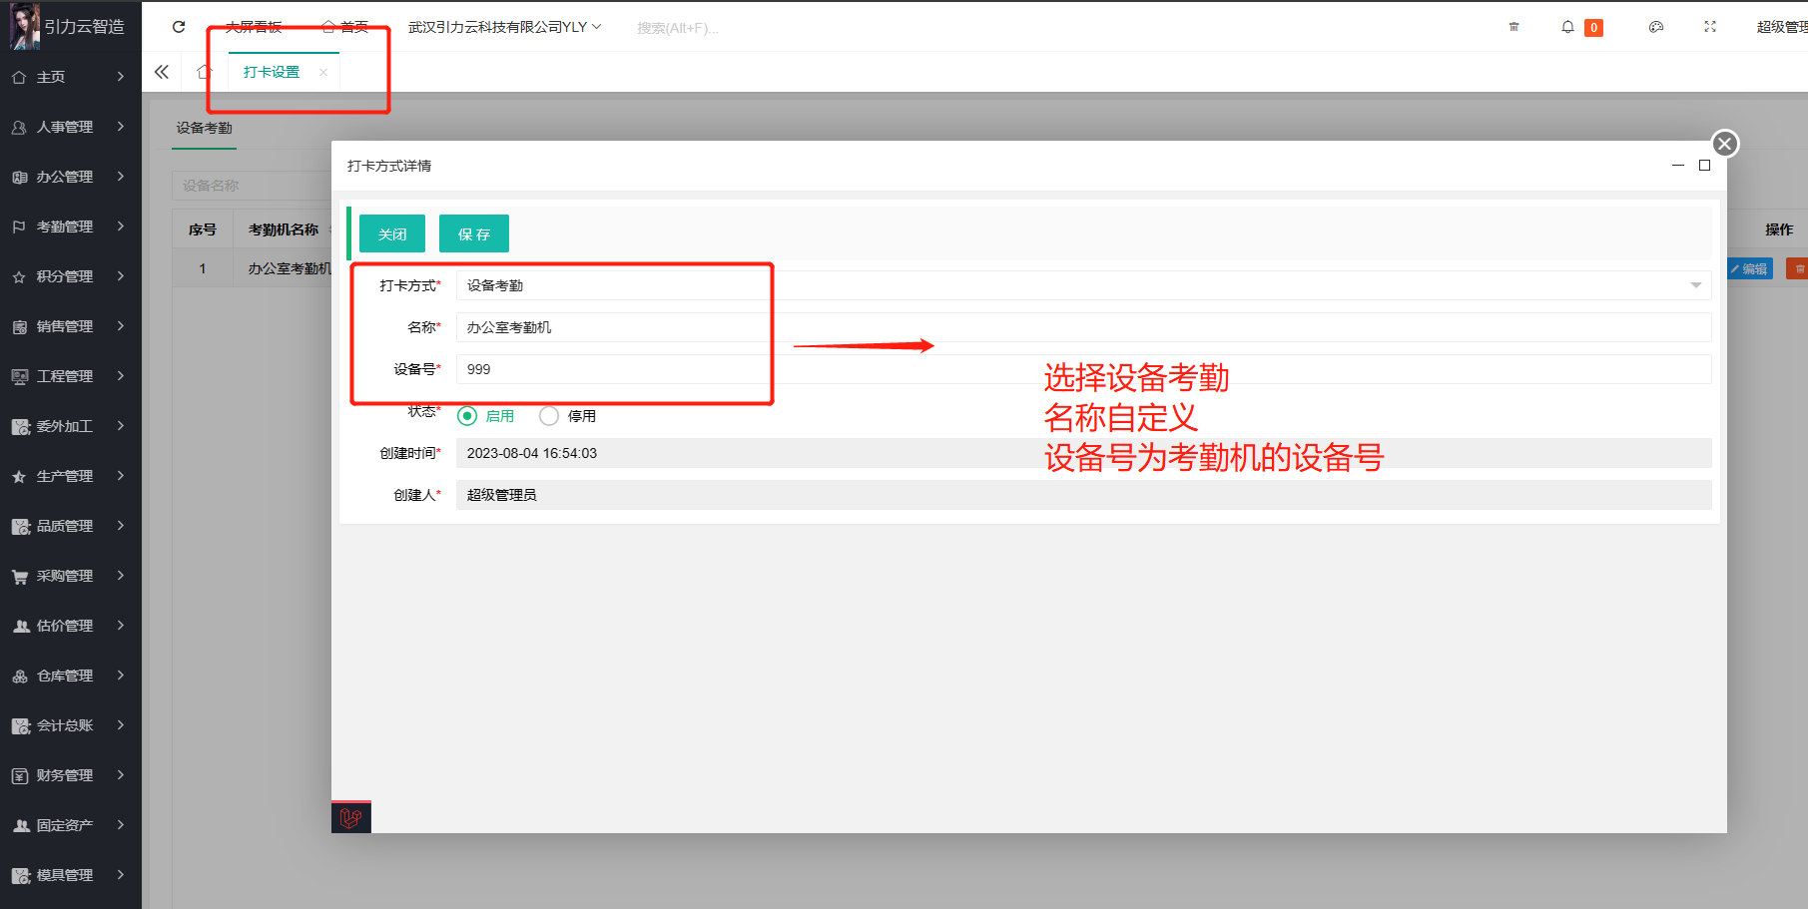Select the 停用 radio button
Viewport: 1808px width, 909px height.
pos(549,416)
